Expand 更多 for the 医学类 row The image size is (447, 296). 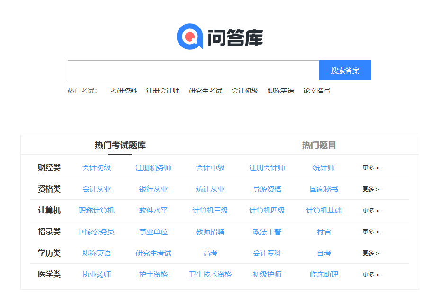click(x=371, y=275)
